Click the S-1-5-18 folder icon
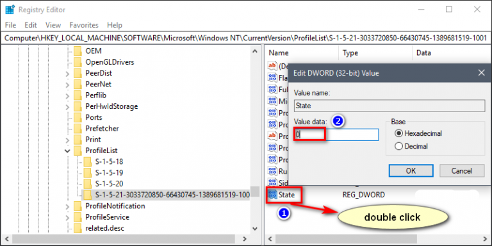Image resolution: width=492 pixels, height=246 pixels. coord(88,161)
